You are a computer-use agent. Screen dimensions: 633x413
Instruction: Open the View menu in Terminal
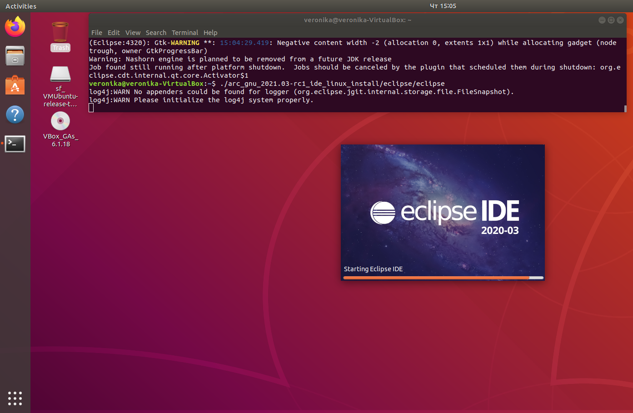133,32
